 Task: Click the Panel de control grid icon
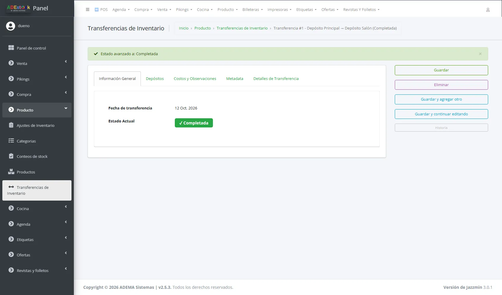point(11,48)
